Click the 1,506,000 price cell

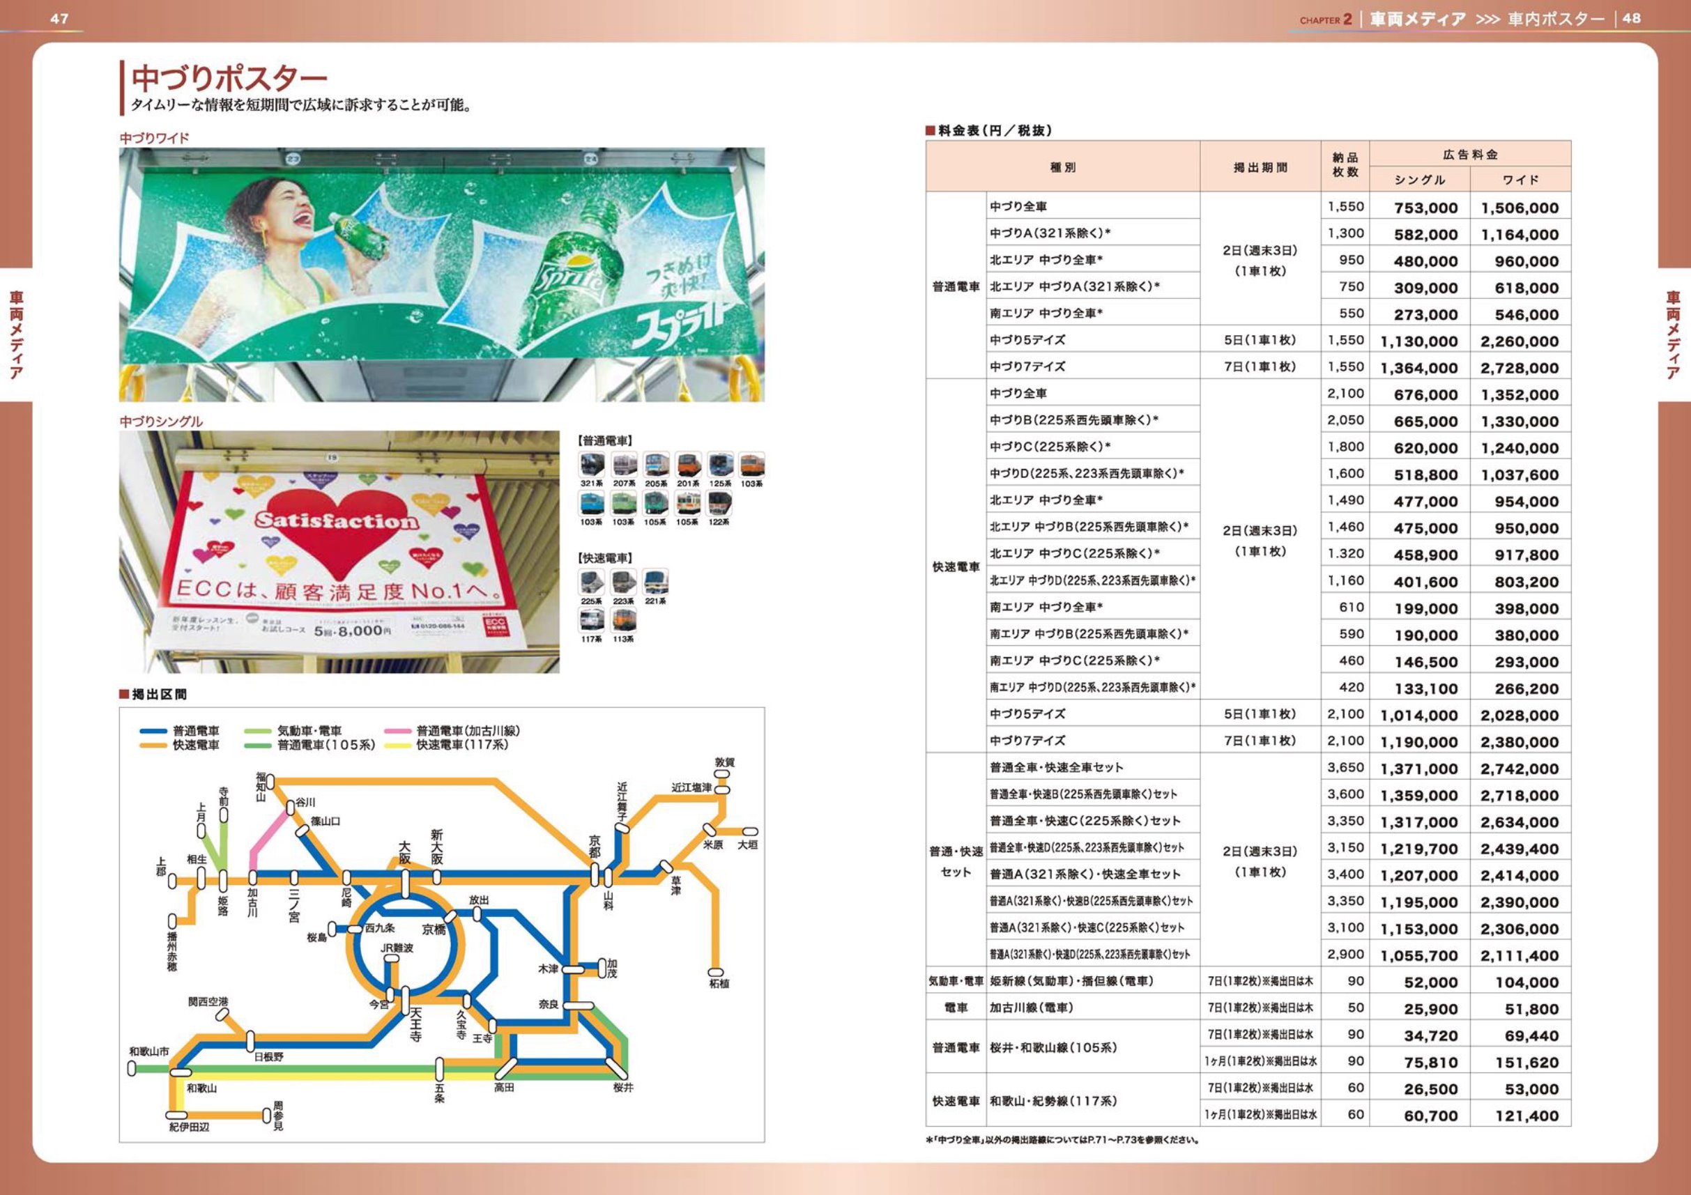coord(1520,208)
